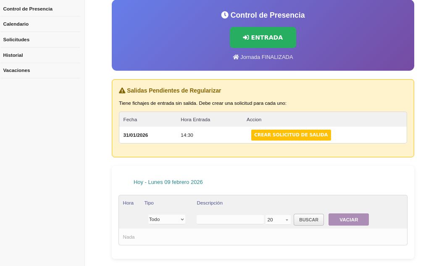
Task: Open Control de Presencia in sidebar
Action: (x=28, y=9)
